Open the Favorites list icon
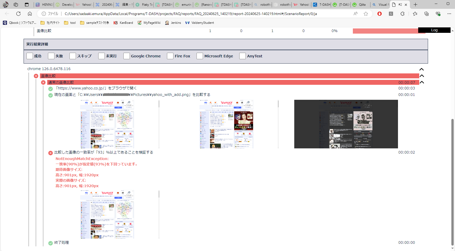This screenshot has width=455, height=251. click(415, 14)
